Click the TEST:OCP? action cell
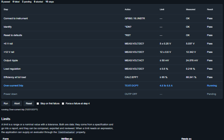This screenshot has height=140, width=224. click(132, 85)
